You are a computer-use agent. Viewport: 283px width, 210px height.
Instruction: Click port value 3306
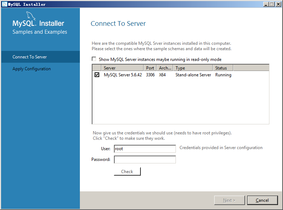click(150, 75)
